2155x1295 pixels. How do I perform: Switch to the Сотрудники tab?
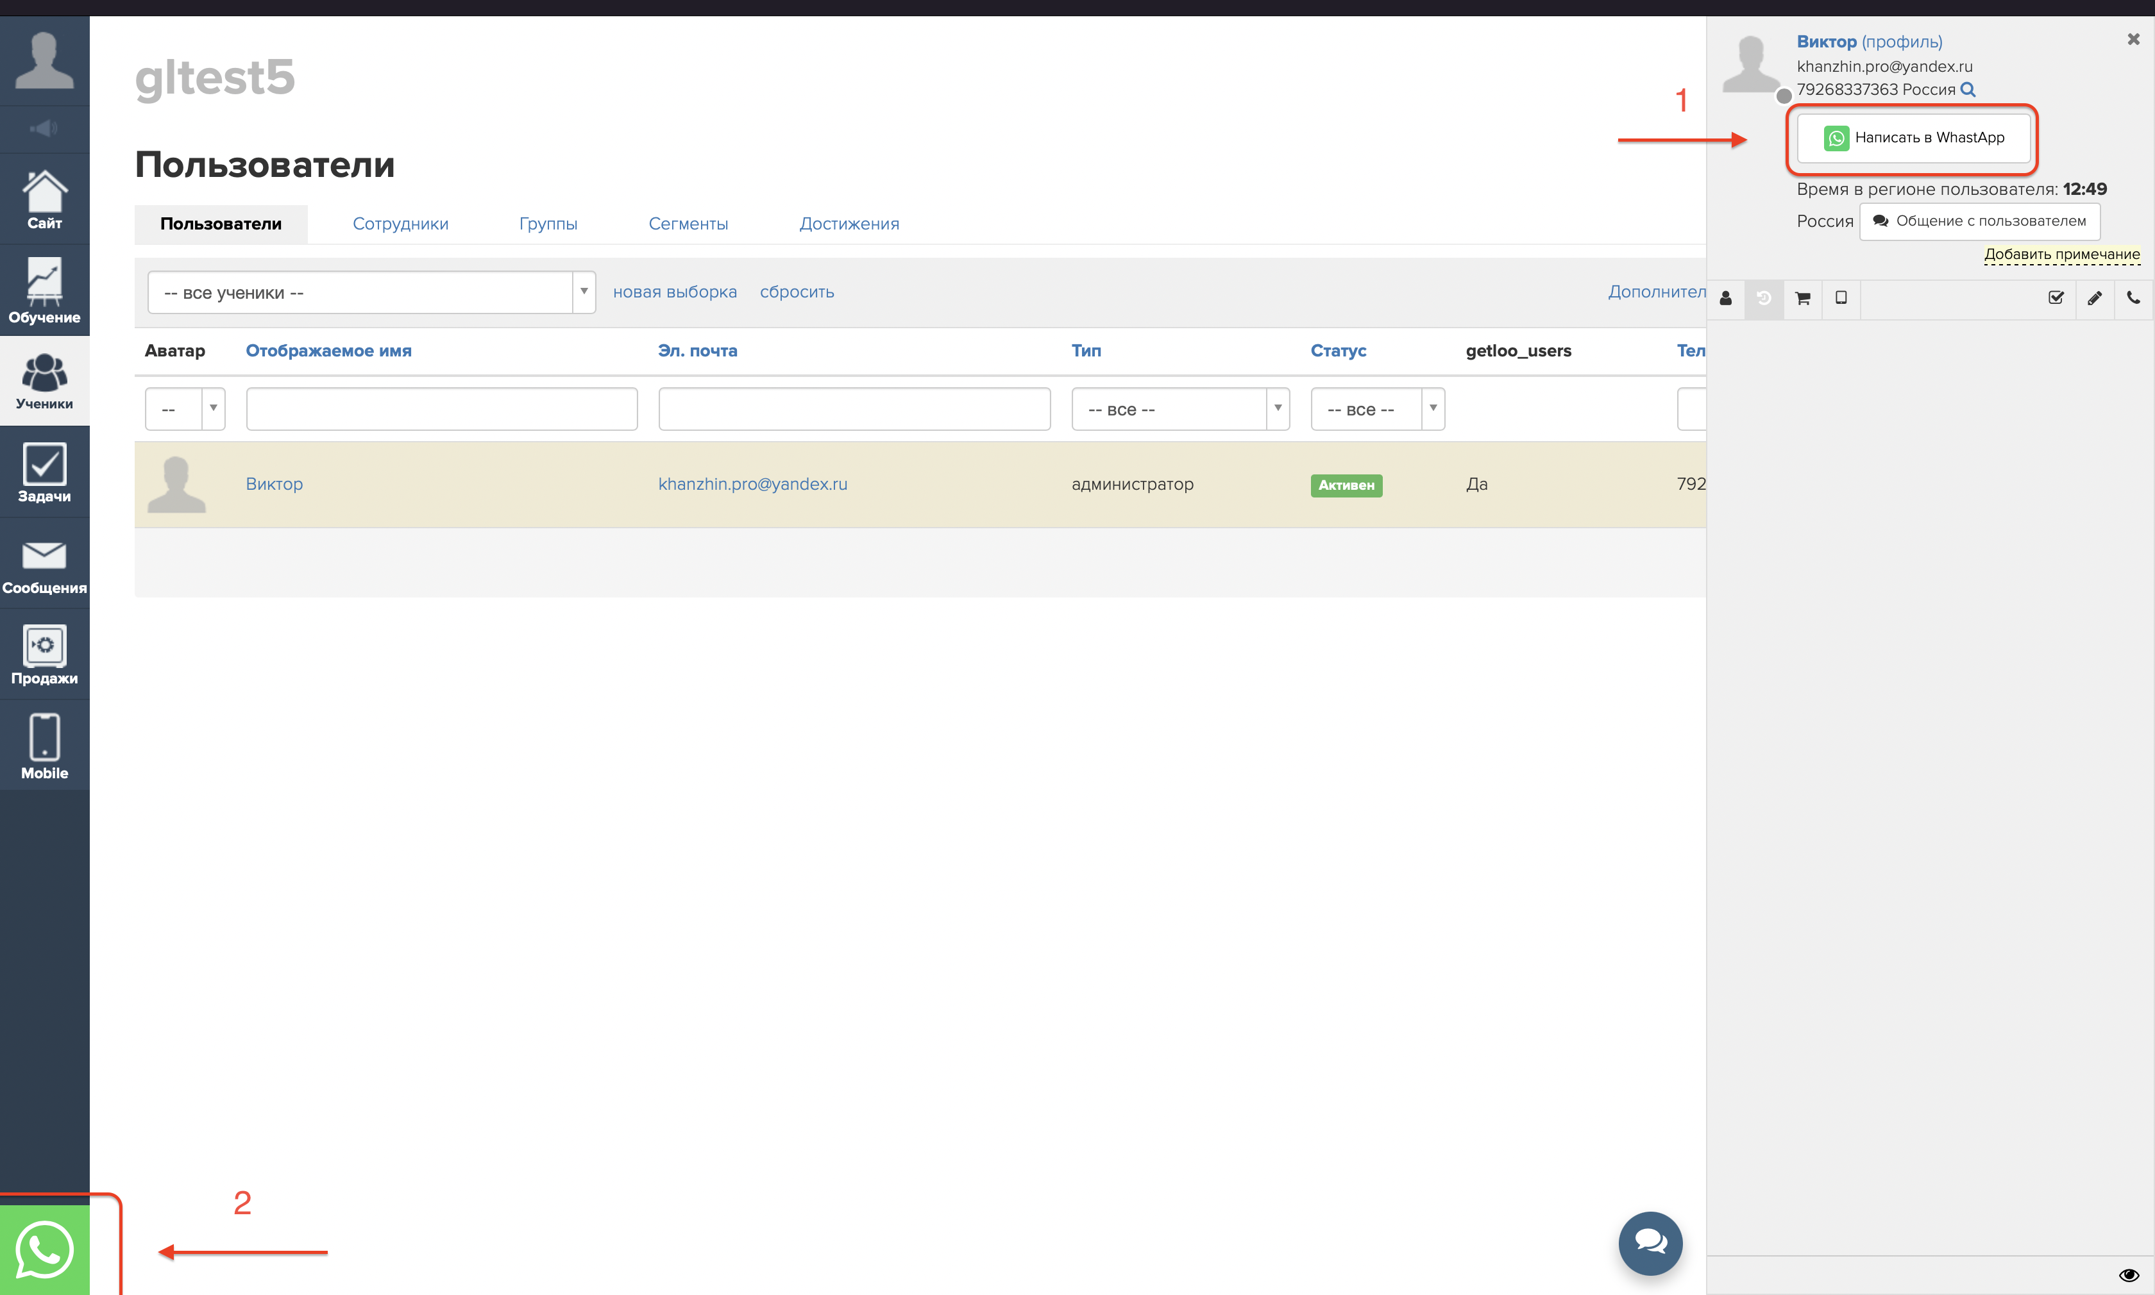pyautogui.click(x=400, y=224)
